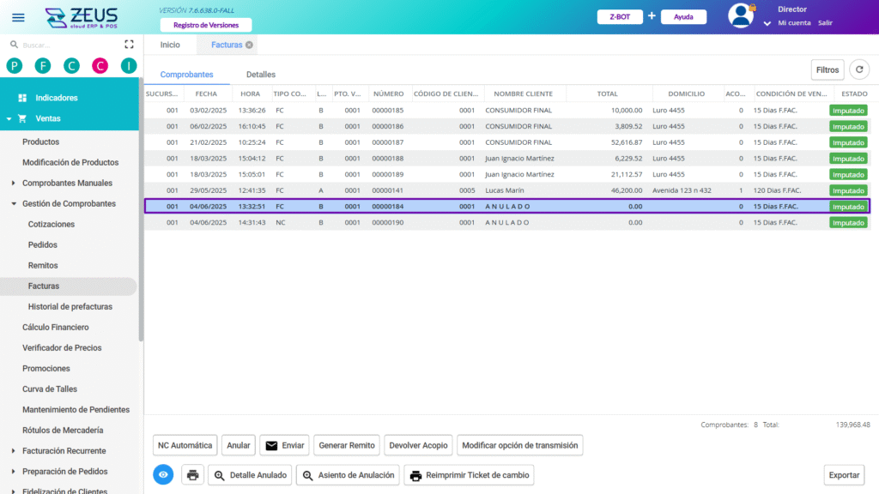Viewport: 879px width, 494px height.
Task: Click Devolver Acopio button
Action: (x=418, y=445)
